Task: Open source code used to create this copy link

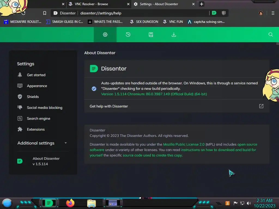Action: tap(153, 155)
